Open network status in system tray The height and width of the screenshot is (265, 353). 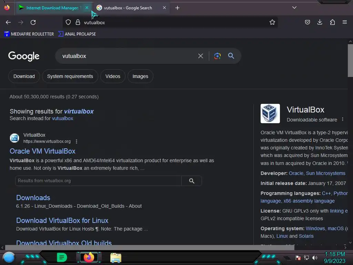tap(306, 257)
